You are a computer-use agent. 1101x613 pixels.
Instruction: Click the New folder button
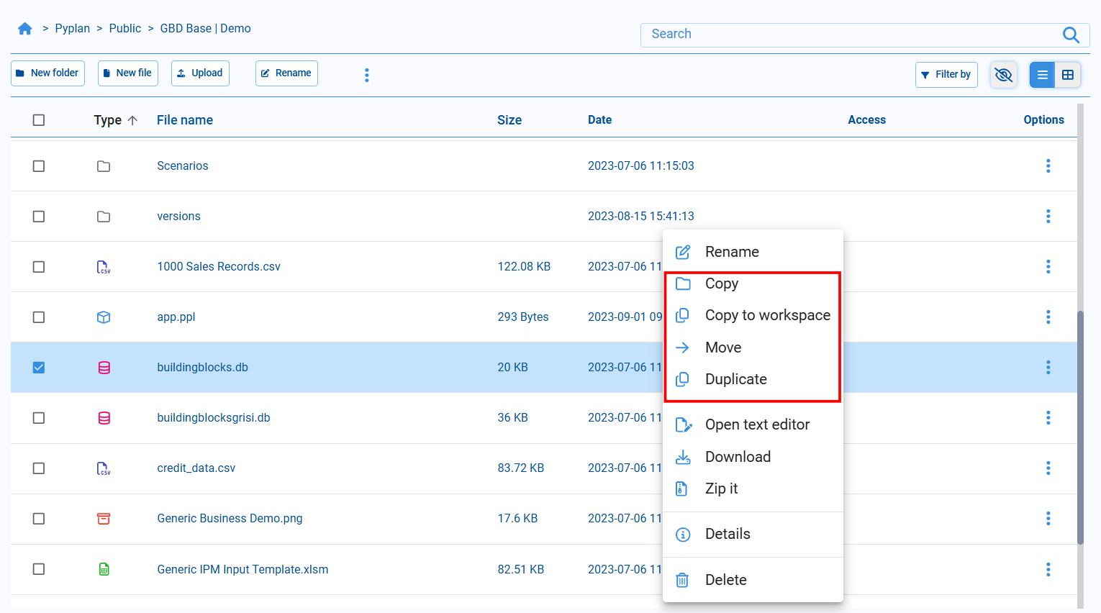[x=47, y=73]
